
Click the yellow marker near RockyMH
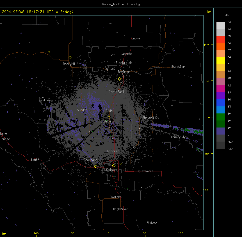pyautogui.click(x=70, y=57)
